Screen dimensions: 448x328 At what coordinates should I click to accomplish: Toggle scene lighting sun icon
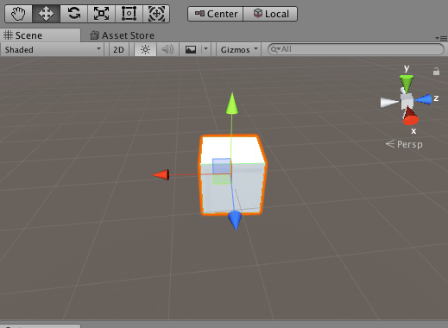pos(145,49)
